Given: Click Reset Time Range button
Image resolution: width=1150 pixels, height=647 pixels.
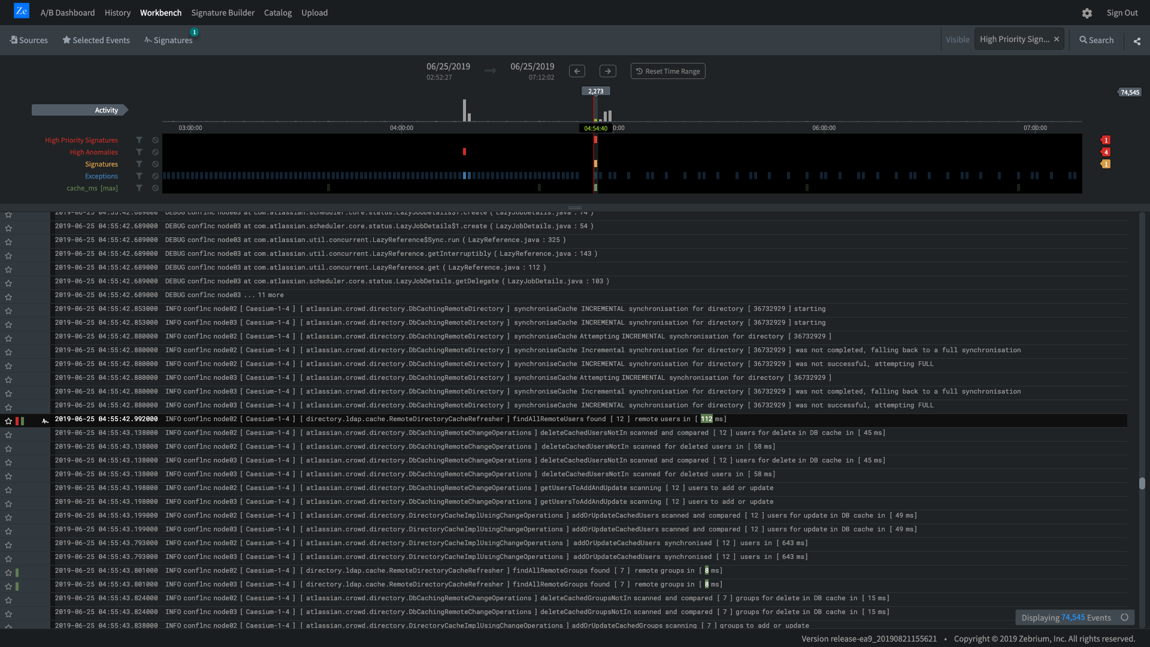Looking at the screenshot, I should 668,71.
